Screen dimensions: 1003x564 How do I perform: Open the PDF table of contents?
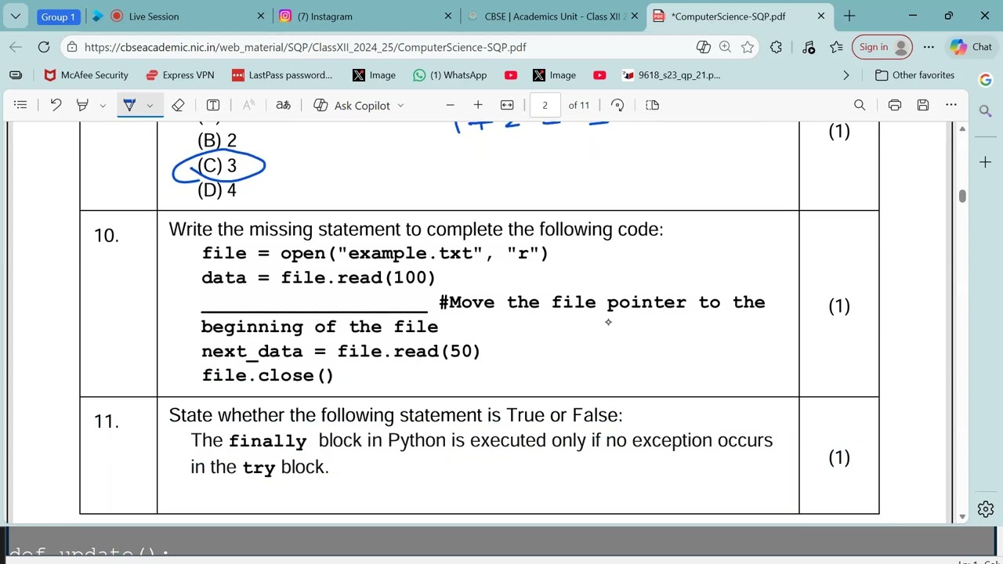pyautogui.click(x=21, y=105)
